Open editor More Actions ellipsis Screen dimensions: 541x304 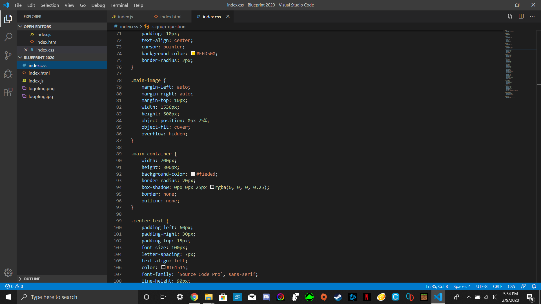click(532, 16)
